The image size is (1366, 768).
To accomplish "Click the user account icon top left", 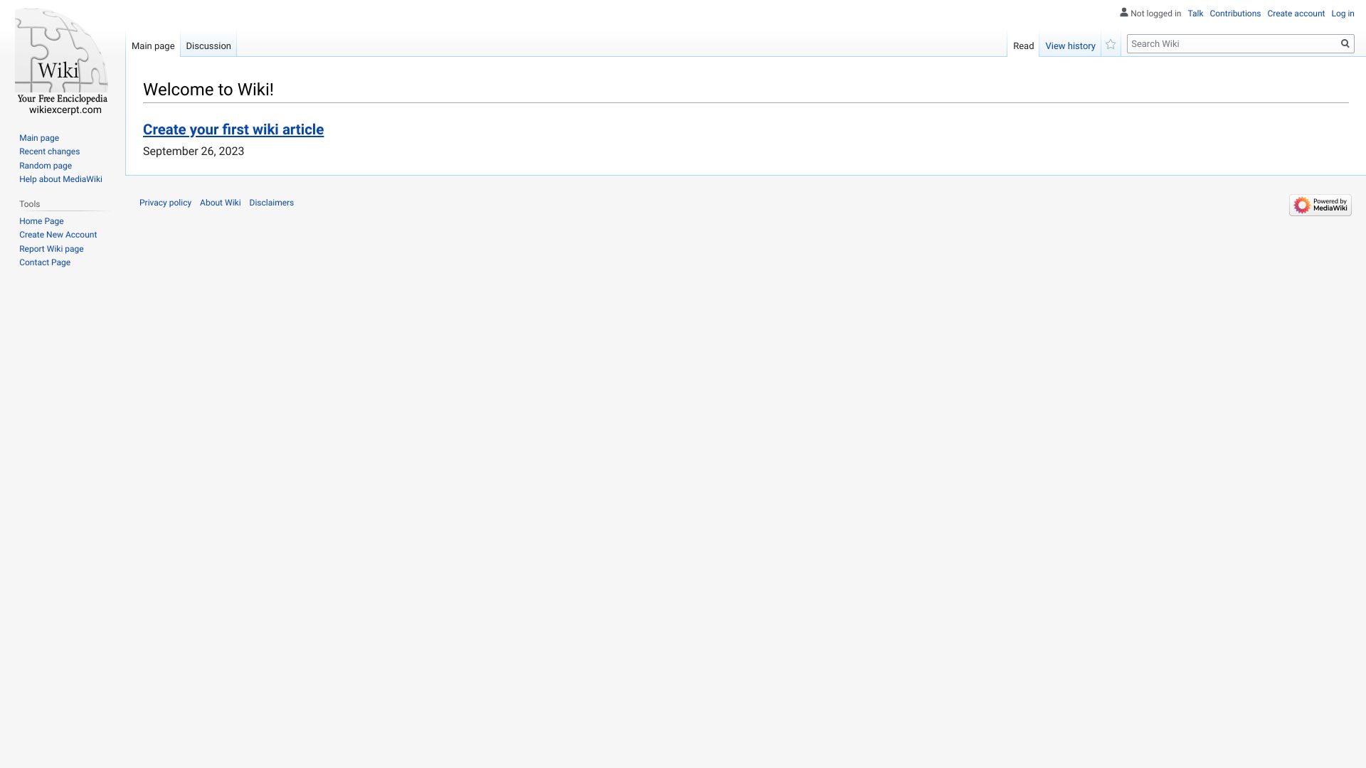I will coord(1122,12).
